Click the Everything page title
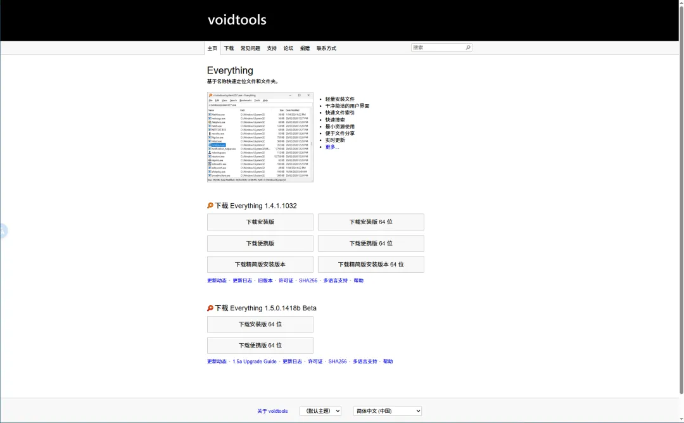 pyautogui.click(x=230, y=70)
